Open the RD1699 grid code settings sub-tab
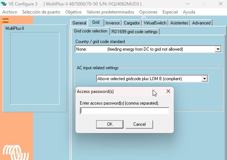 (134, 32)
